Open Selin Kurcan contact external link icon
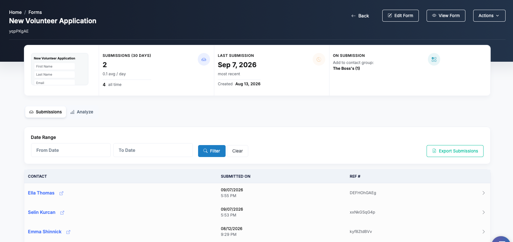This screenshot has width=513, height=242. click(62, 213)
